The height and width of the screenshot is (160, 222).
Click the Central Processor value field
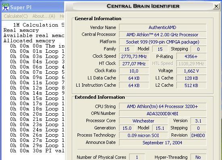coord(163,35)
